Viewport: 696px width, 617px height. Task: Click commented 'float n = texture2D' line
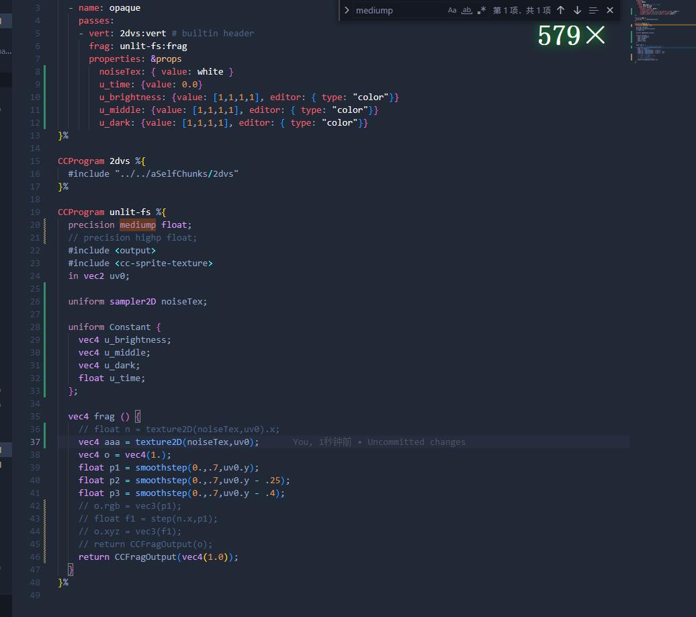tap(179, 429)
